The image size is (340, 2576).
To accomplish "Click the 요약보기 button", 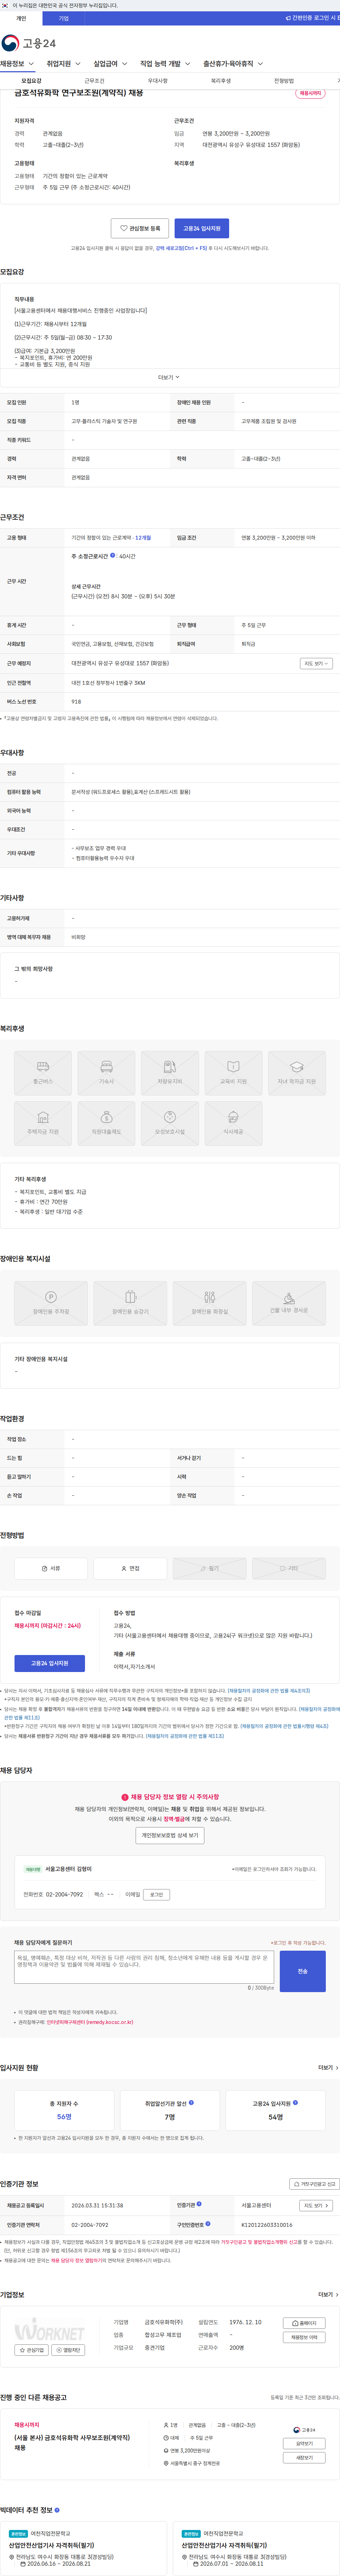I will (x=304, y=2443).
